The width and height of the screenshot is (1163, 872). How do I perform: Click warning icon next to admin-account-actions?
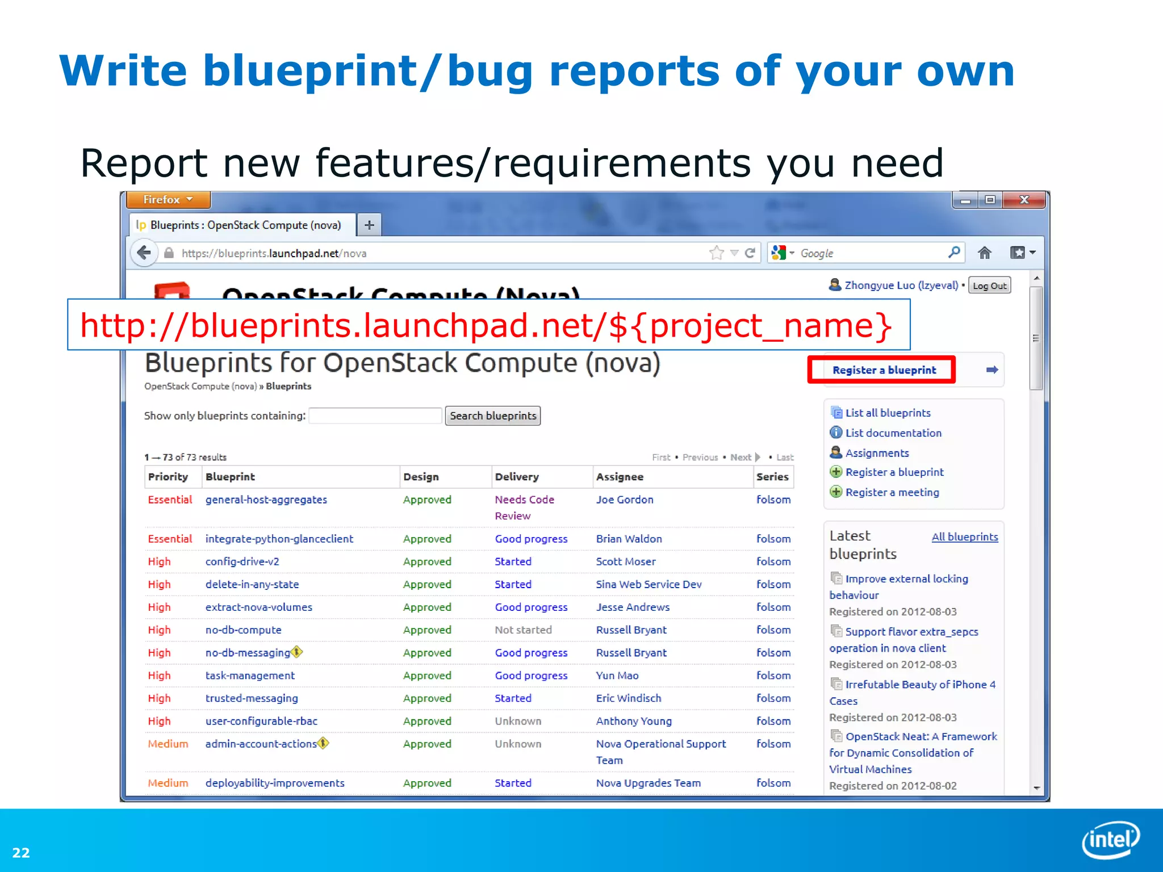pos(323,743)
